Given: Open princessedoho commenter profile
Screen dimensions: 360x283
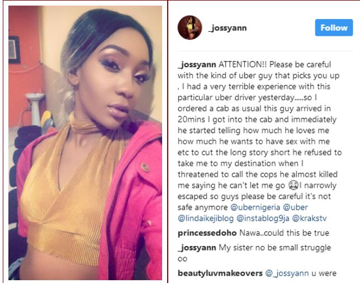Looking at the screenshot, I should coord(207,233).
